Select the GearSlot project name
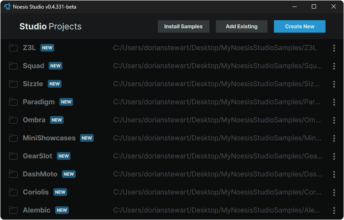The width and height of the screenshot is (344, 220). [37, 156]
